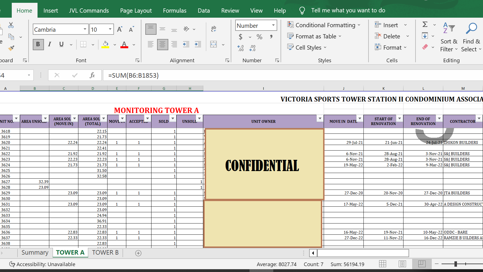Click the red Font Color A
The width and height of the screenshot is (483, 272).
tap(124, 44)
